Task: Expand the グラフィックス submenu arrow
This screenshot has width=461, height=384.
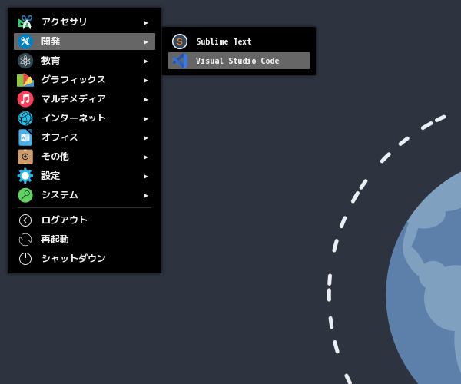Action: 145,80
